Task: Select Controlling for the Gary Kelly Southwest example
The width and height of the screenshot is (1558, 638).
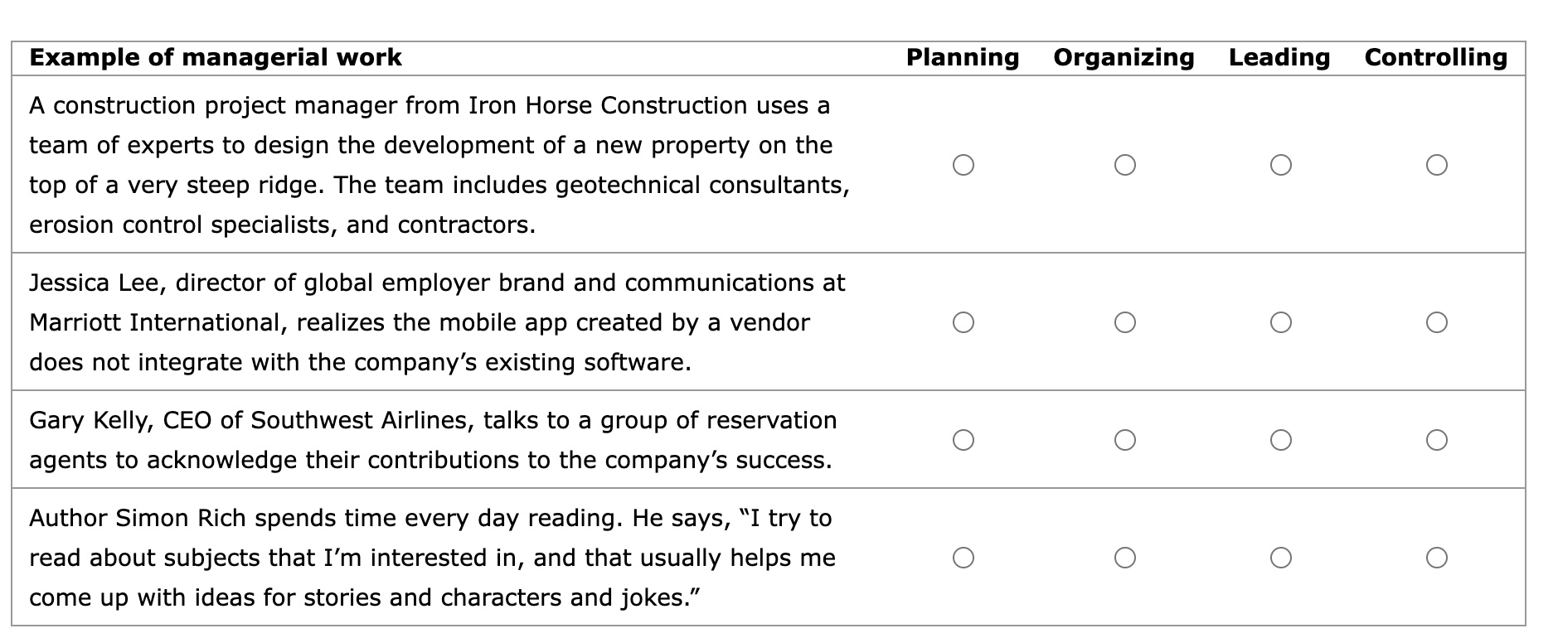Action: tap(1436, 439)
